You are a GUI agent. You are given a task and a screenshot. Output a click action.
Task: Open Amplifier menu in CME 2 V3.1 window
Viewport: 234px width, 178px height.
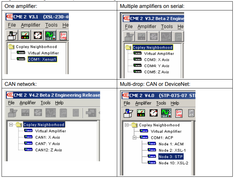click(x=31, y=25)
